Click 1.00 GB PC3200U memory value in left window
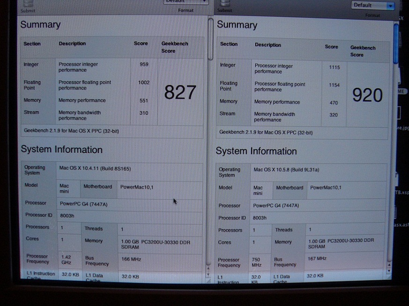Viewport: 409px width, 306px height. pos(156,245)
